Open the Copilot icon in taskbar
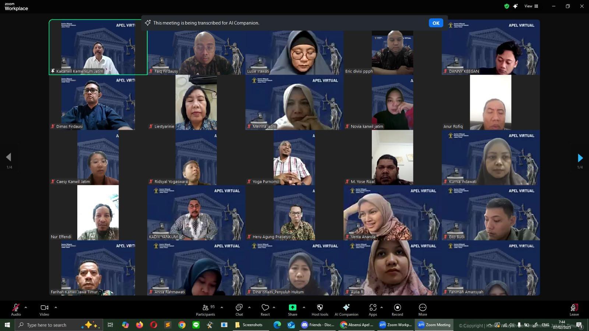 coord(126,325)
